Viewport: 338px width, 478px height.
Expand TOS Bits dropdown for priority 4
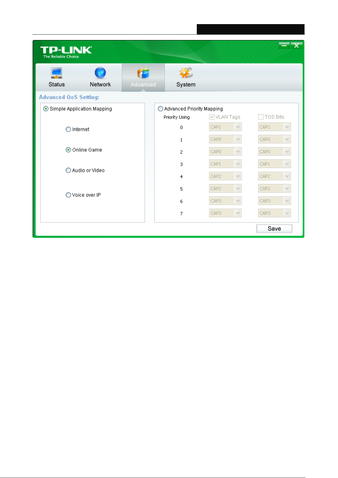click(287, 176)
